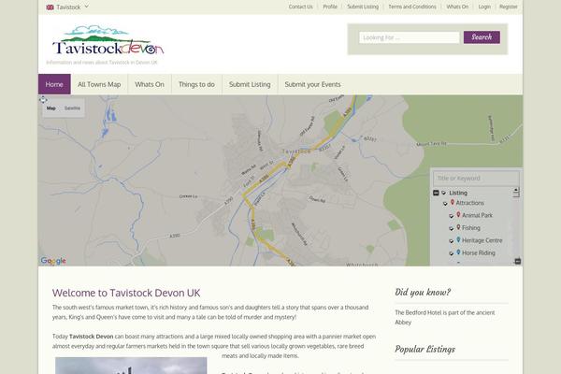The image size is (561, 374).
Task: Click the map pan/move control icon
Action: [43, 99]
